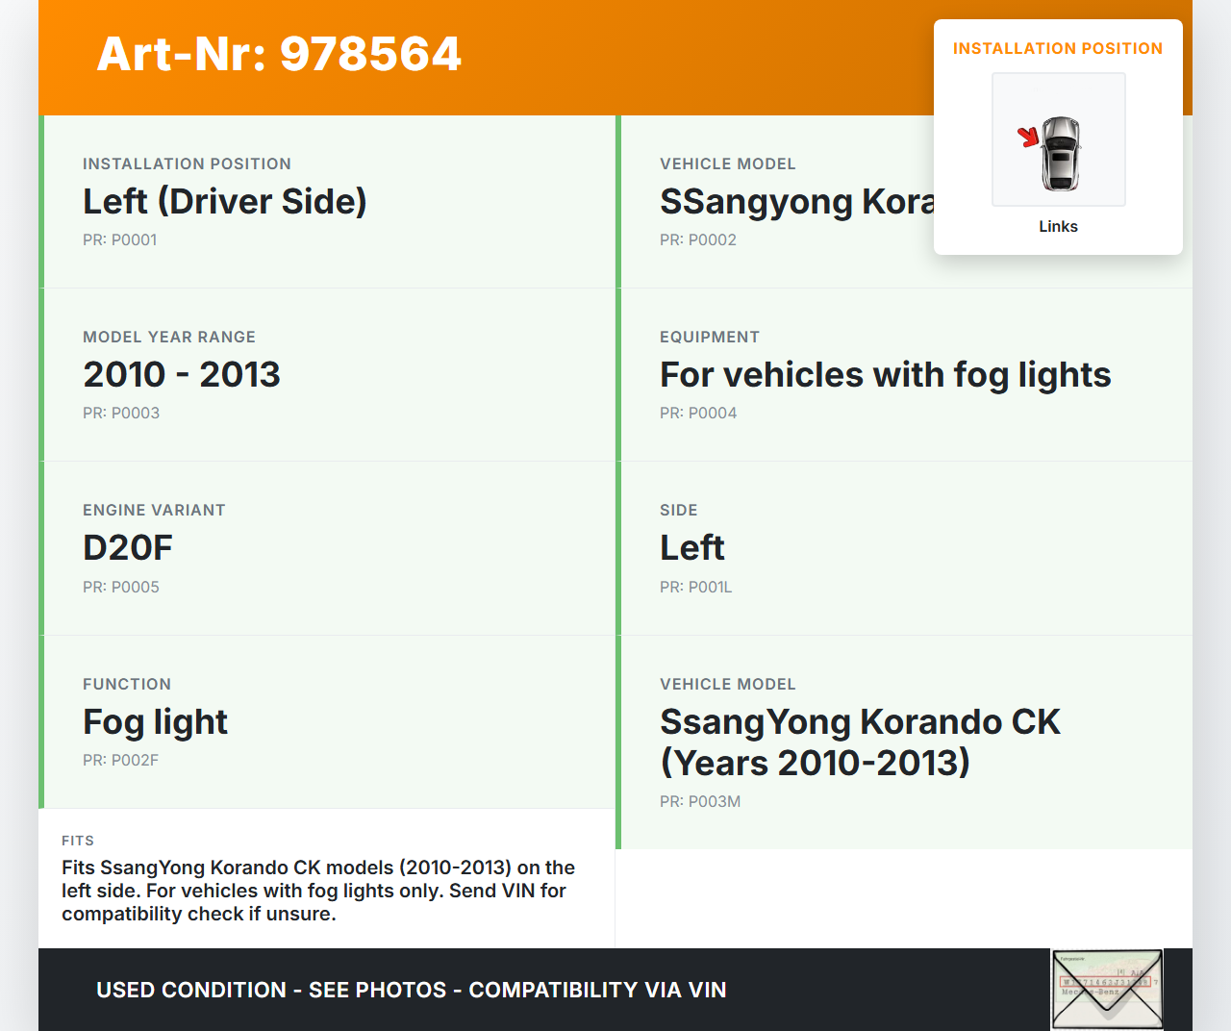Click the "PR: P002F" code

121,760
